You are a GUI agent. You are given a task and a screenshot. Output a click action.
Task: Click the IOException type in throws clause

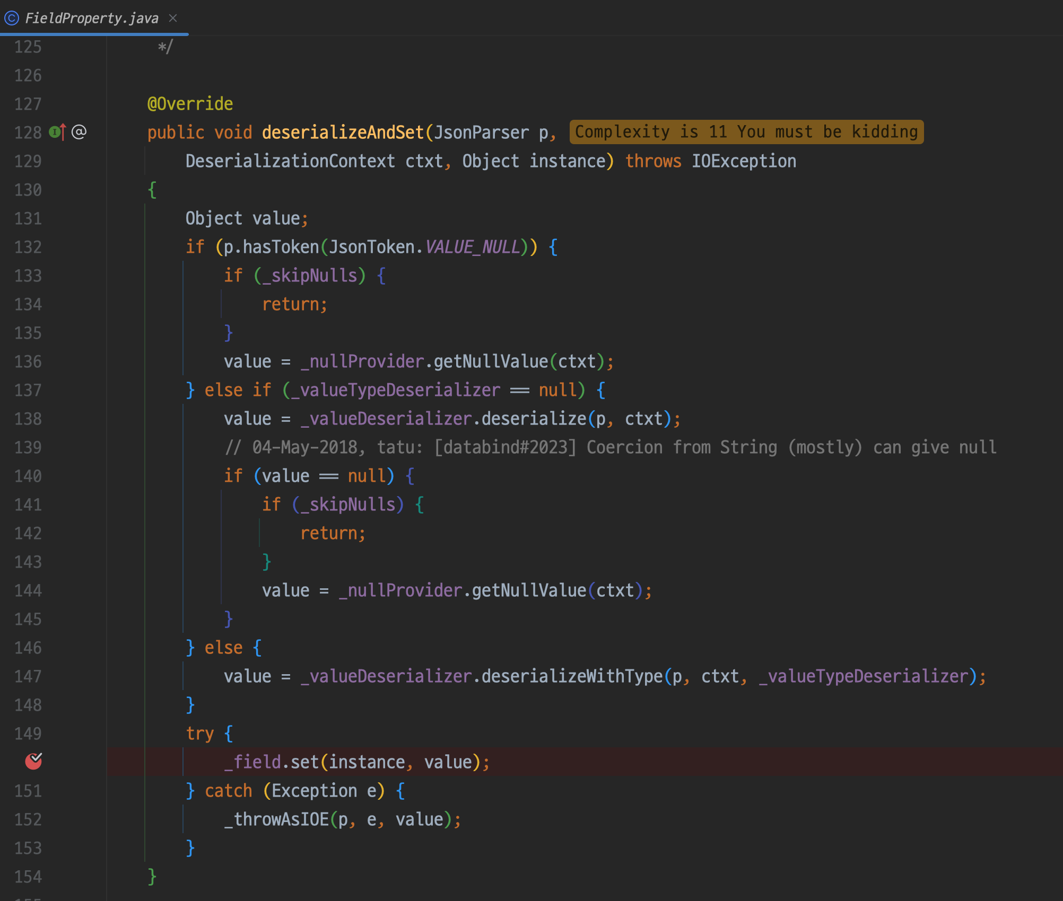coord(743,161)
